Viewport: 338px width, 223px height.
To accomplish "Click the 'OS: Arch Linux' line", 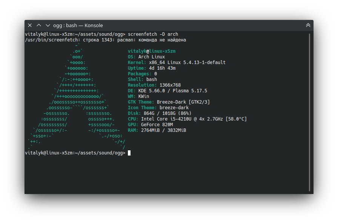I will pyautogui.click(x=146, y=57).
